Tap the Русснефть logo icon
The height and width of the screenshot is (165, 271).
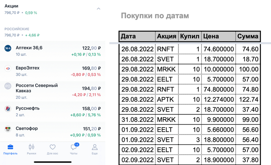[8, 109]
